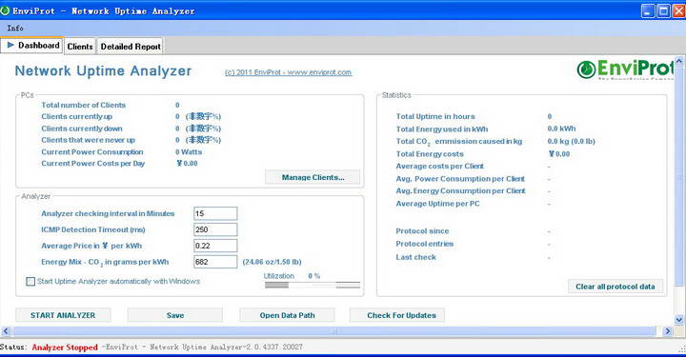Click the Clients currently down label
686x357 pixels.
(x=82, y=129)
